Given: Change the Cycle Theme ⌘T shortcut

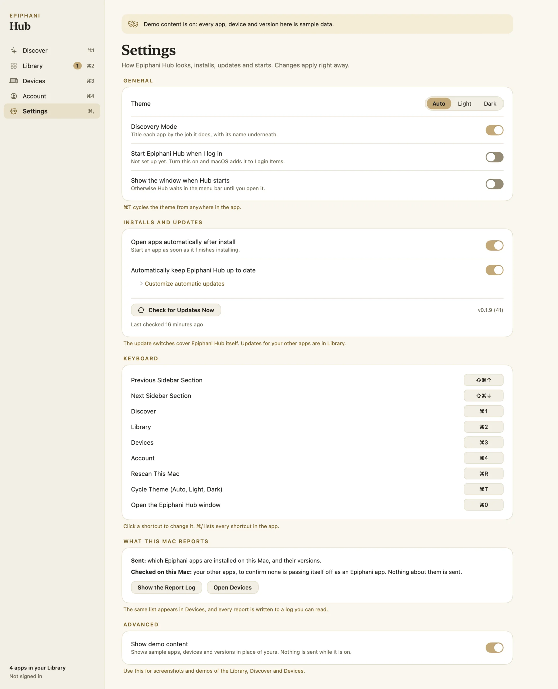Looking at the screenshot, I should pyautogui.click(x=483, y=489).
